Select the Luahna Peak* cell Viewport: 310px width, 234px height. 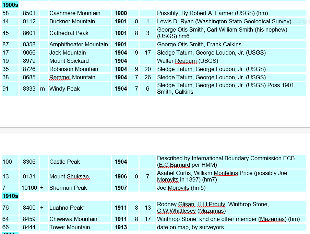pos(80,208)
